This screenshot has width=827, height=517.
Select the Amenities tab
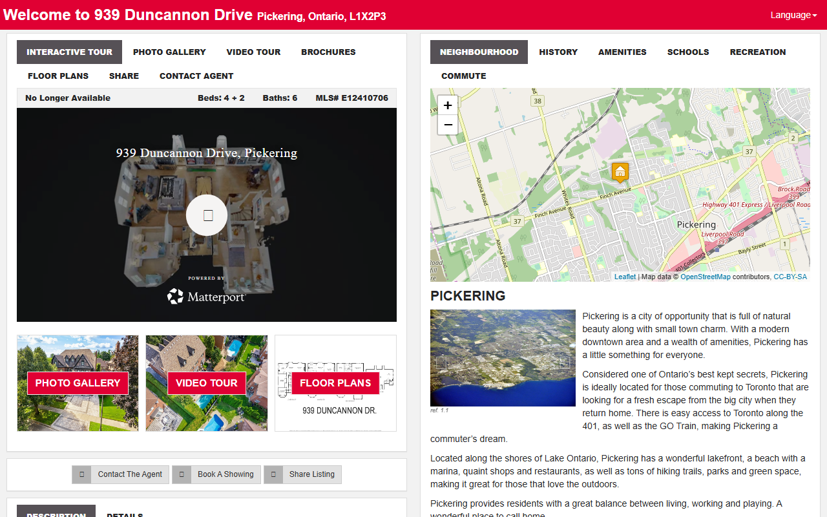tap(622, 52)
